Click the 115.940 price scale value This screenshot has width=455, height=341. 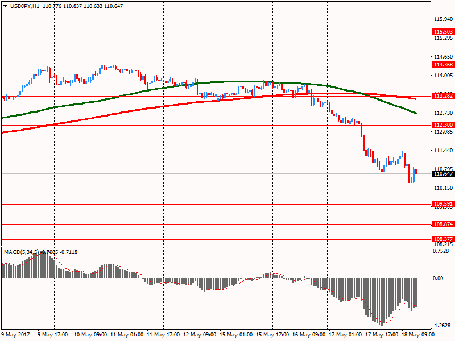[x=443, y=19]
